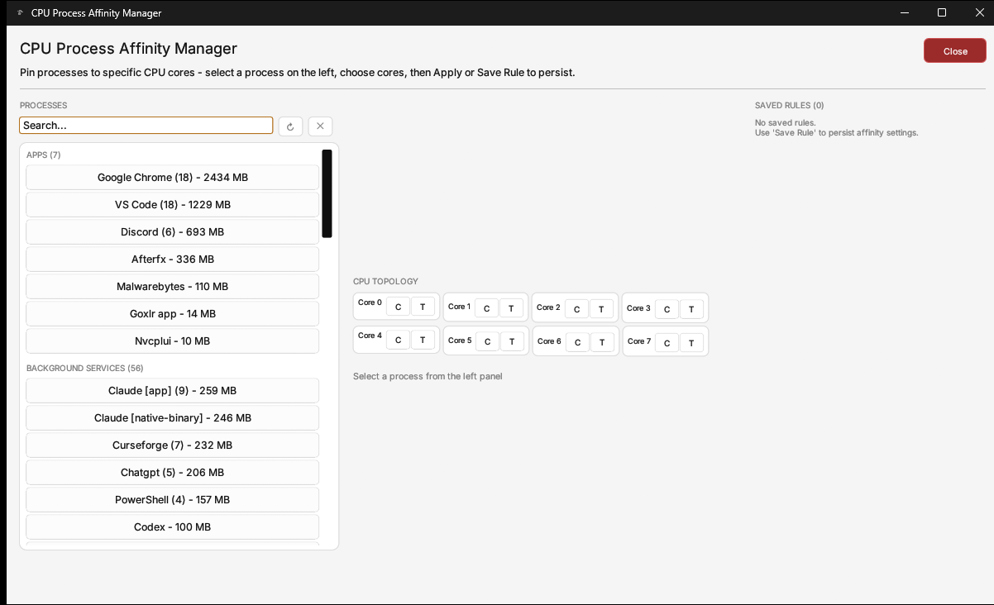Click the process list scrollbar thumb
This screenshot has width=994, height=605.
(327, 193)
